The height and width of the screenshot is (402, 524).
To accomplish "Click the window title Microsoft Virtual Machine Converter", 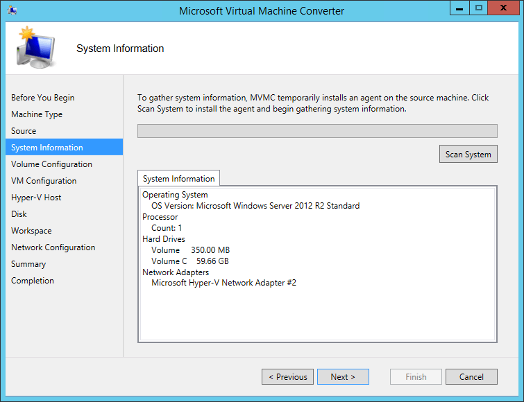I will (262, 10).
